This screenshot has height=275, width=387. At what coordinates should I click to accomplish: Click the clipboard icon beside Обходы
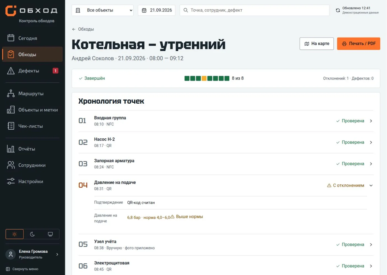pyautogui.click(x=11, y=54)
